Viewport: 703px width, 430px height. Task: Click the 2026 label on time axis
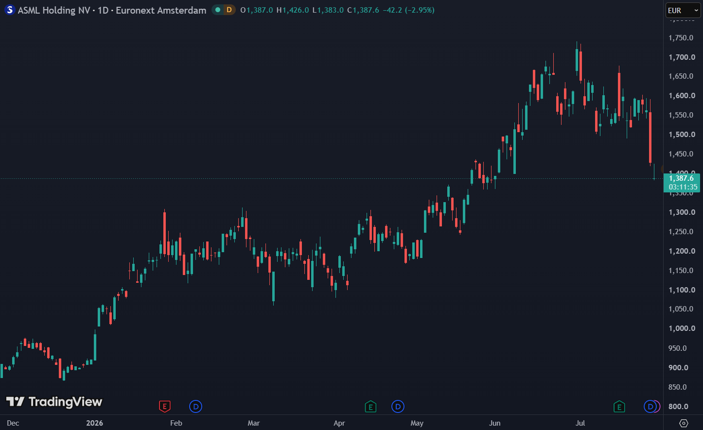(94, 423)
